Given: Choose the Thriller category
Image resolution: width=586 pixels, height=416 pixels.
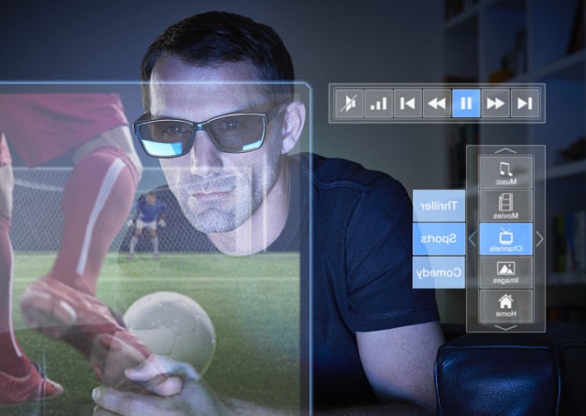Looking at the screenshot, I should [x=439, y=205].
